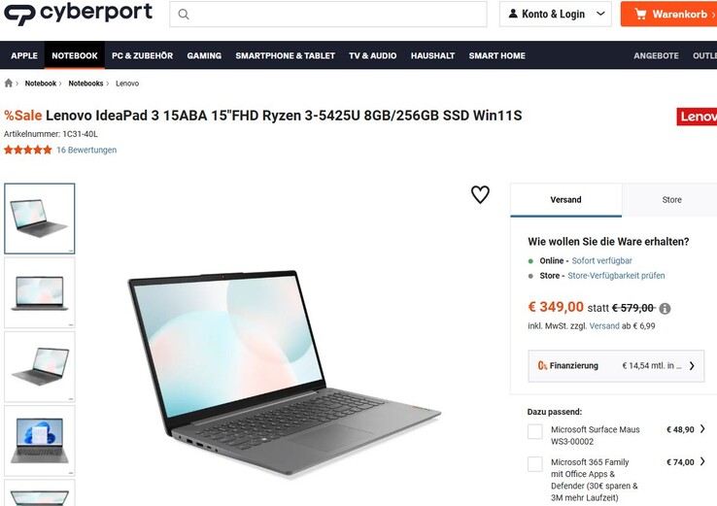This screenshot has width=717, height=506.
Task: Click the search magnifier icon
Action: (184, 15)
